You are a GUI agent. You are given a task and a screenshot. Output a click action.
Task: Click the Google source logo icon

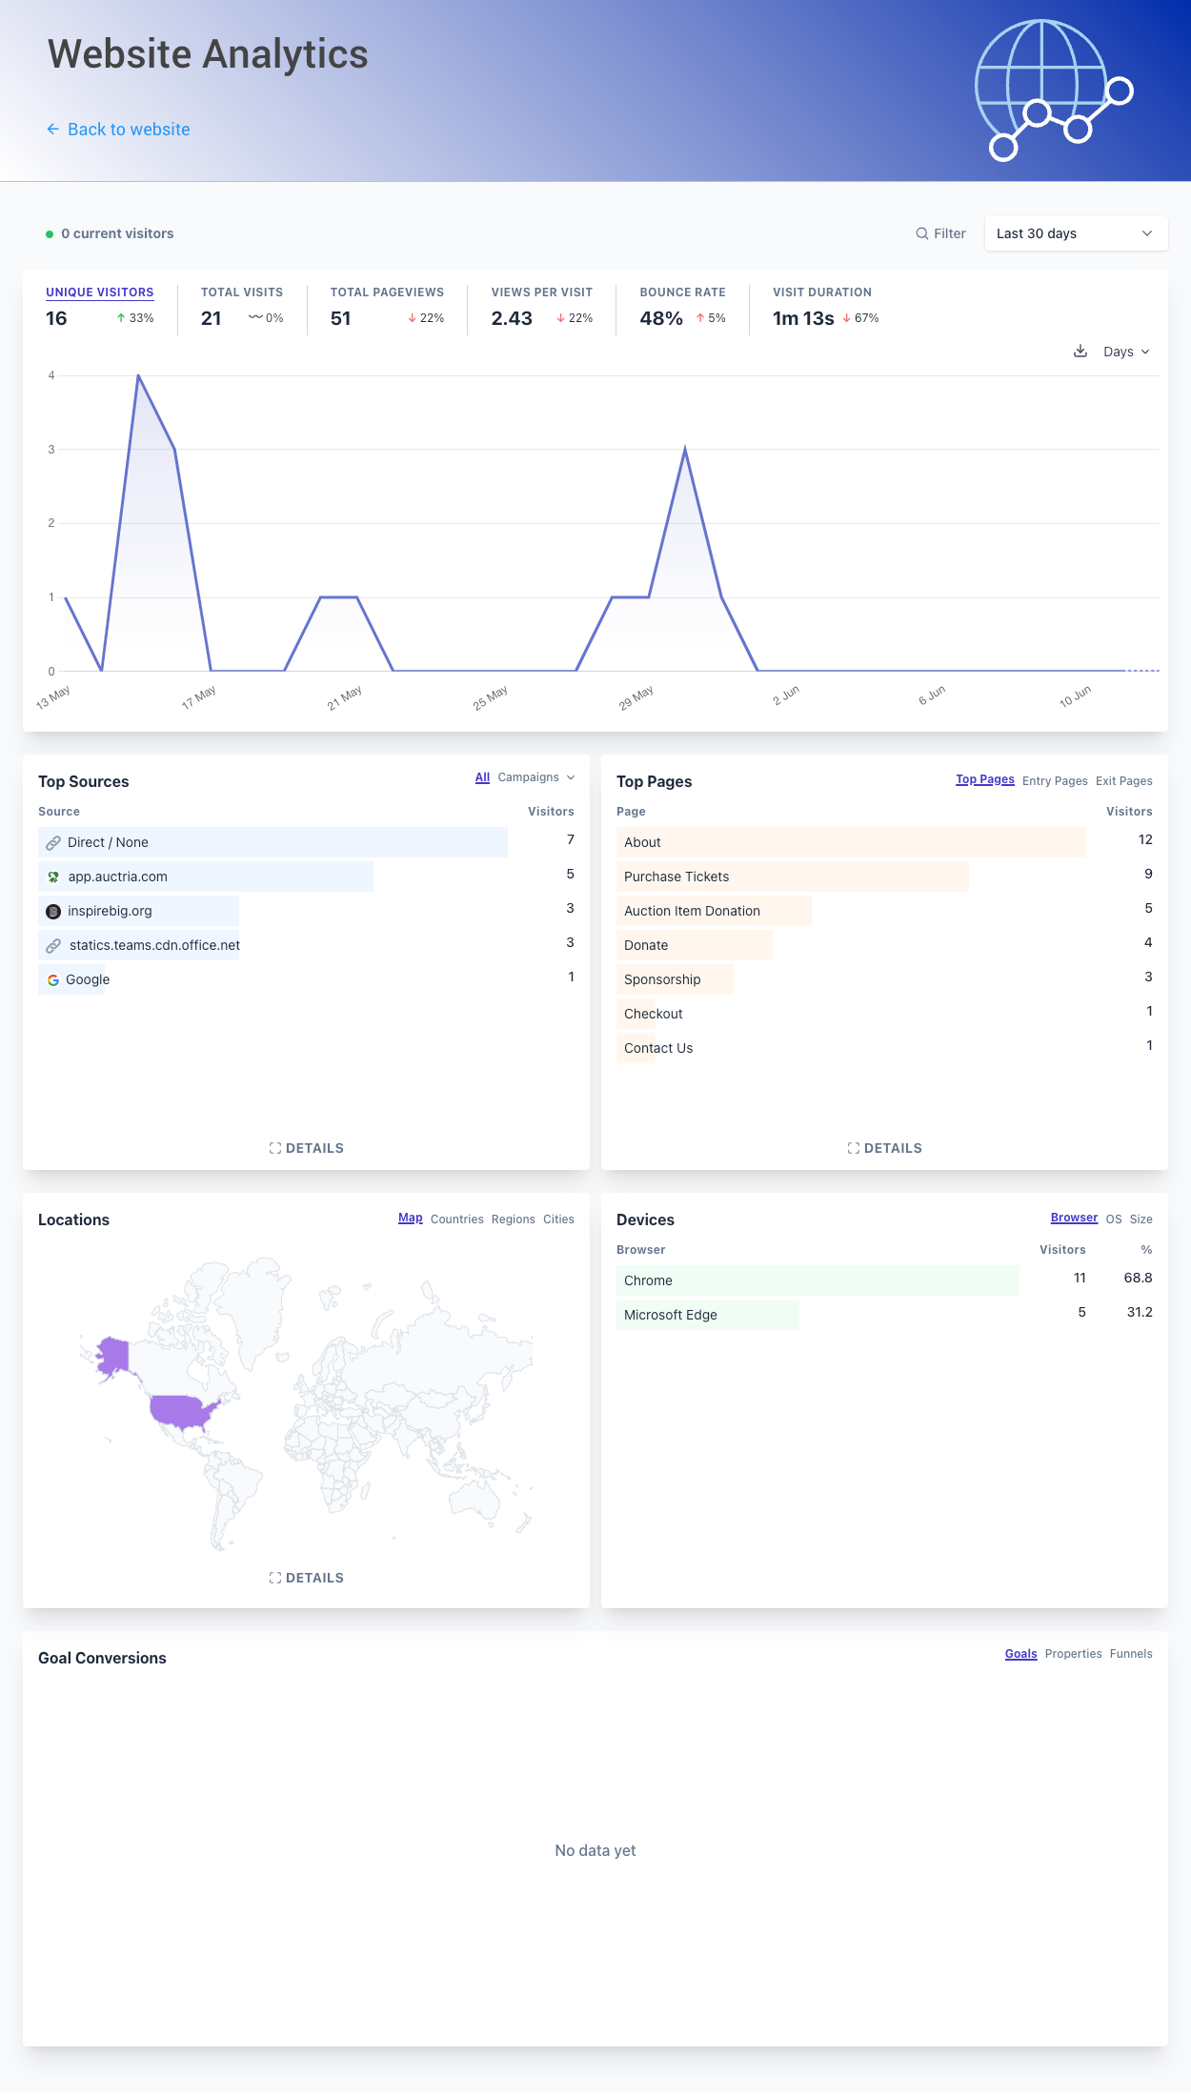point(53,979)
